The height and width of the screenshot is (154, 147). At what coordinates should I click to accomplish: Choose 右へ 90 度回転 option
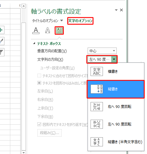116,106
